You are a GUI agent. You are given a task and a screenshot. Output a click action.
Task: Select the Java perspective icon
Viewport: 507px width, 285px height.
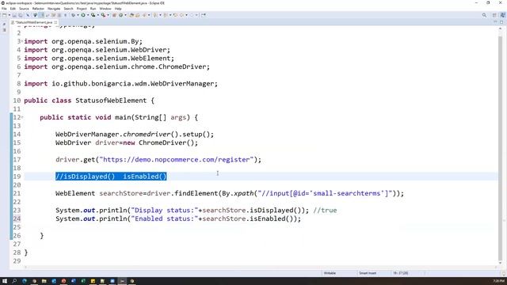point(502,15)
